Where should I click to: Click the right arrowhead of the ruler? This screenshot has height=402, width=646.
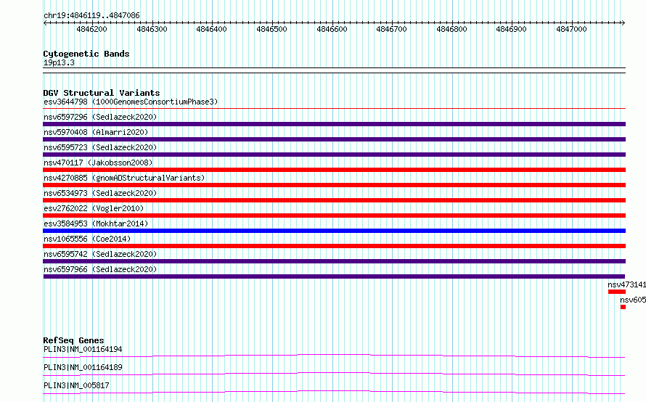(623, 22)
